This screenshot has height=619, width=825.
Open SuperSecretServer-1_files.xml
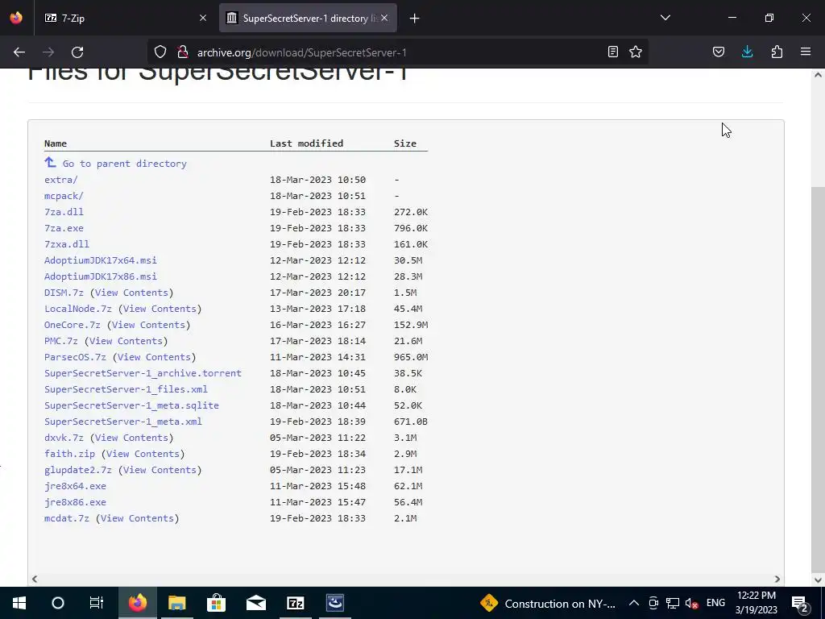[x=126, y=389]
